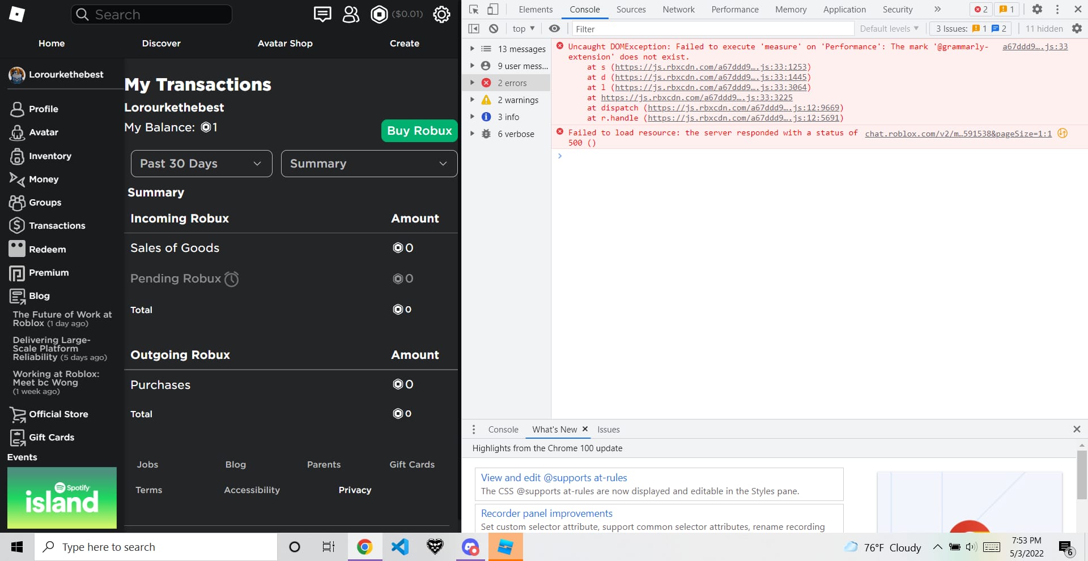Image resolution: width=1088 pixels, height=561 pixels.
Task: Open Default levels dropdown in console
Action: pos(889,28)
